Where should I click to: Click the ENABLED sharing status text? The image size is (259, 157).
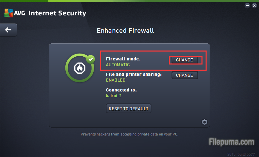point(116,80)
